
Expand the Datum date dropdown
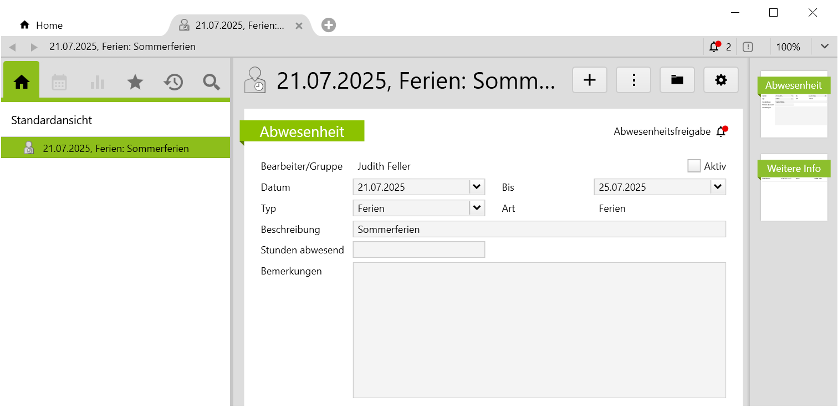477,187
